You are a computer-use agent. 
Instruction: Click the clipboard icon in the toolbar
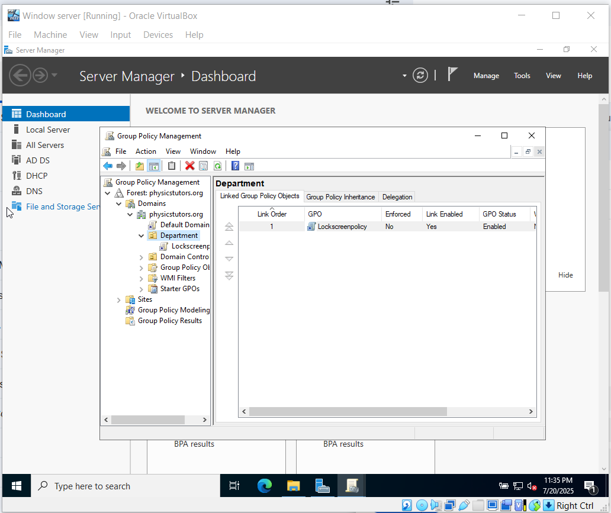172,166
